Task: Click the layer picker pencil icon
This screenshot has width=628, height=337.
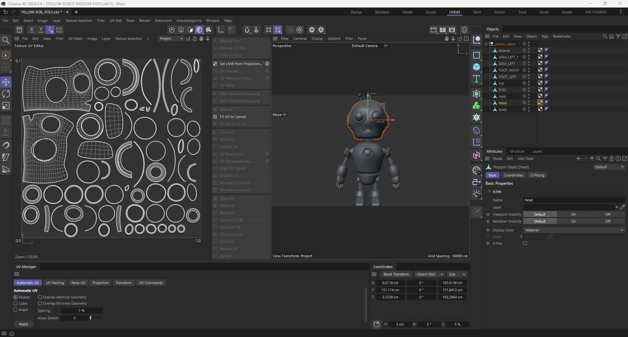Action: (x=622, y=207)
